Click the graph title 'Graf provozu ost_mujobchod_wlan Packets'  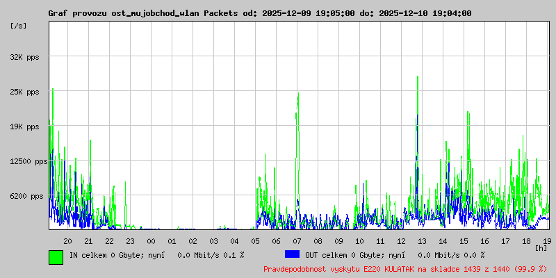[143, 13]
